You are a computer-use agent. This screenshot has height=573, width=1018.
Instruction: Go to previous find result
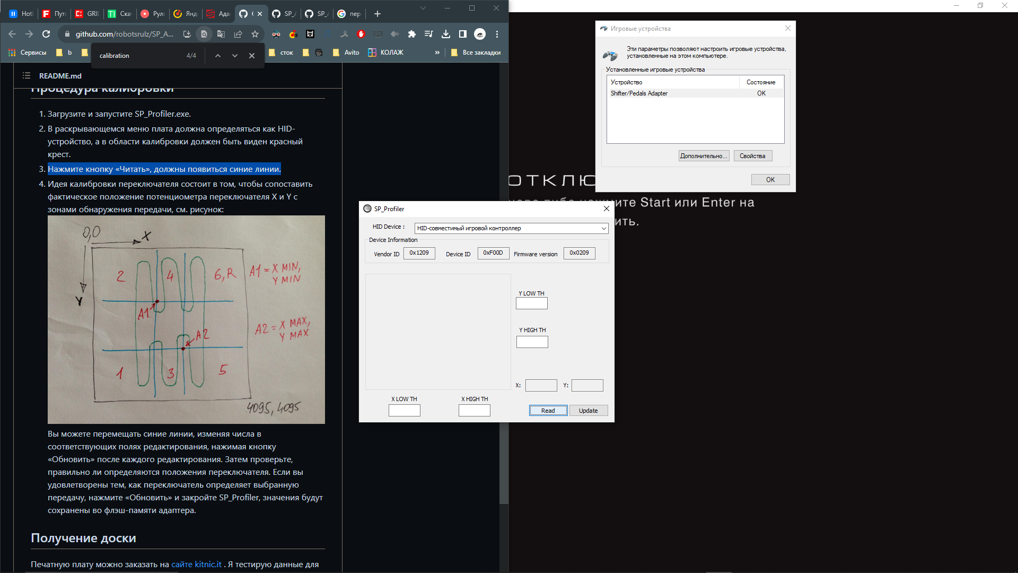click(x=218, y=56)
